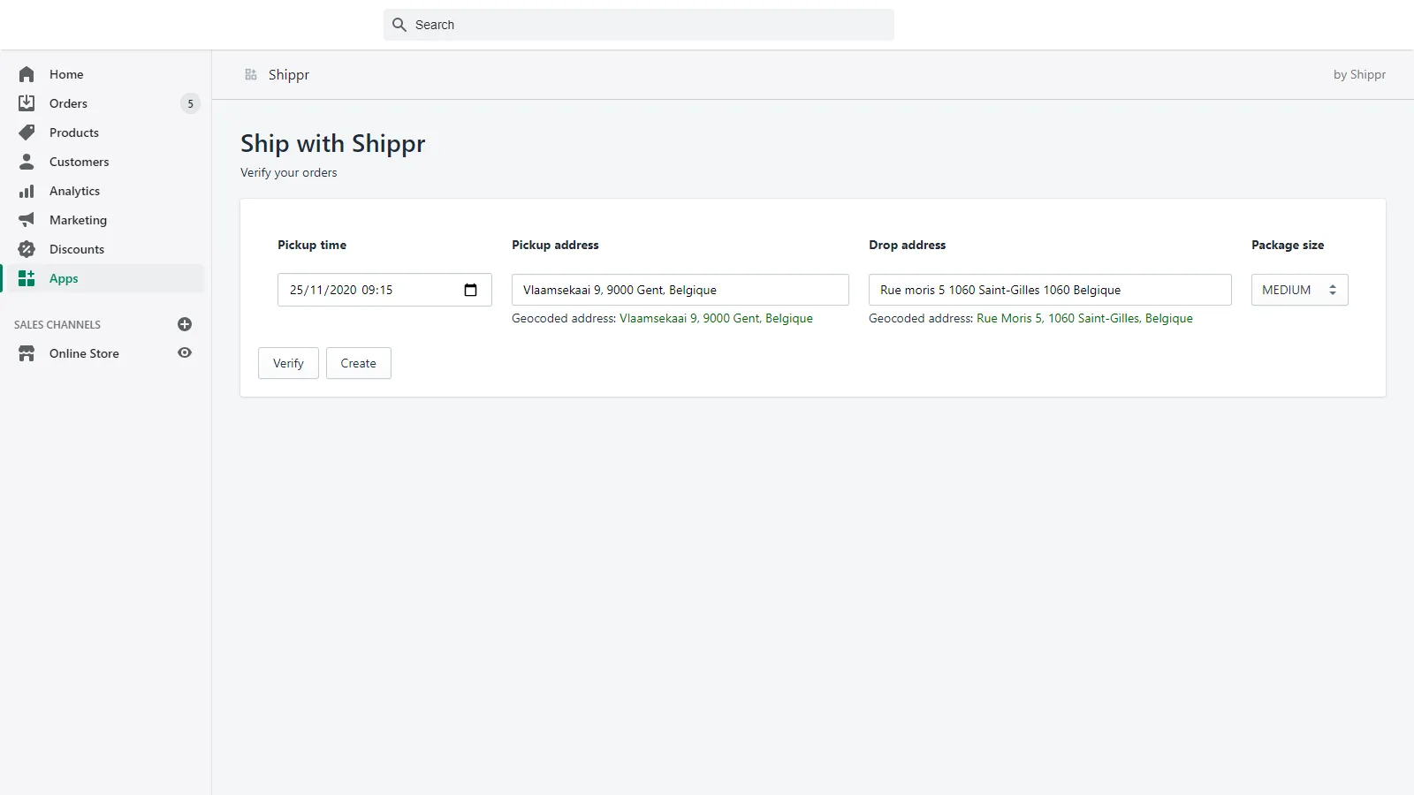
Task: Click the 'Package size' column label
Action: (1288, 245)
